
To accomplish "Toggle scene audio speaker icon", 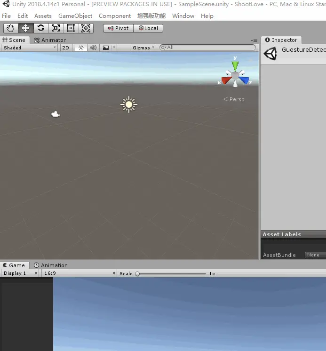I will pyautogui.click(x=93, y=48).
